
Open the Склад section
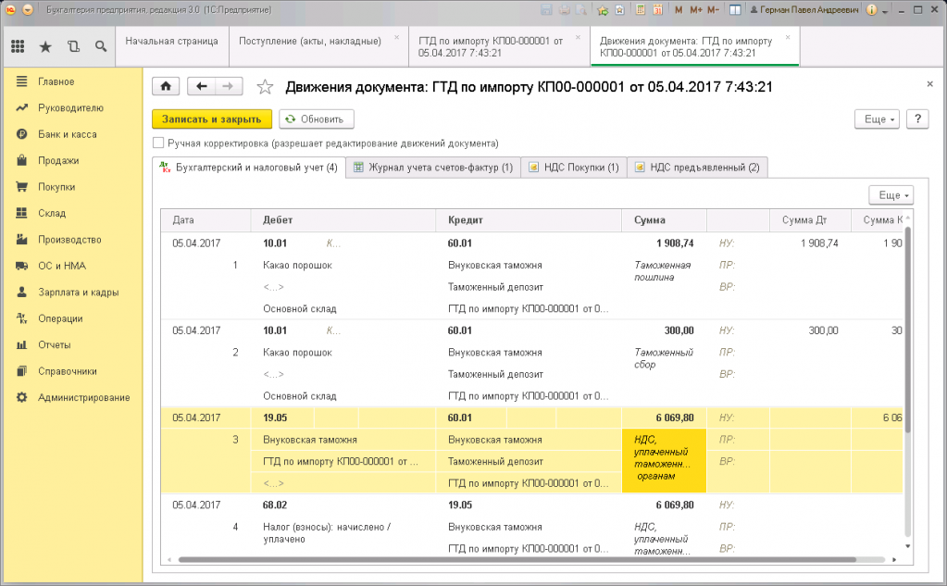pos(52,213)
